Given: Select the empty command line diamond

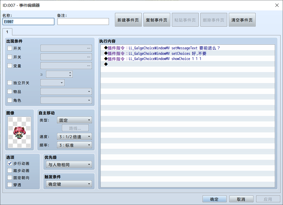Looking at the screenshot, I should pyautogui.click(x=188, y=64).
